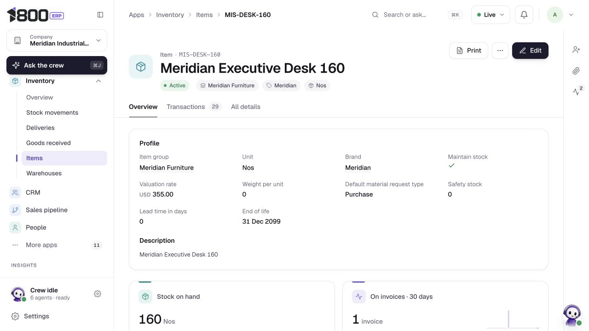Open the activity pulse icon

tap(576, 91)
